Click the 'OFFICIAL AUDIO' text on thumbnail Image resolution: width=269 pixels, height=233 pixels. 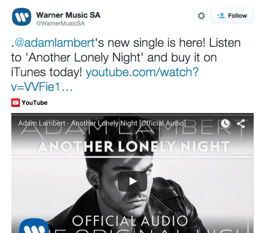click(x=130, y=221)
